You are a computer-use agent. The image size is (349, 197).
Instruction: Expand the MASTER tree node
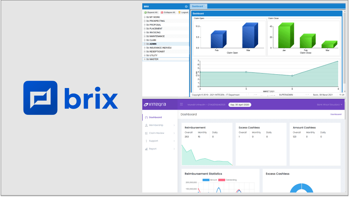[x=145, y=59]
